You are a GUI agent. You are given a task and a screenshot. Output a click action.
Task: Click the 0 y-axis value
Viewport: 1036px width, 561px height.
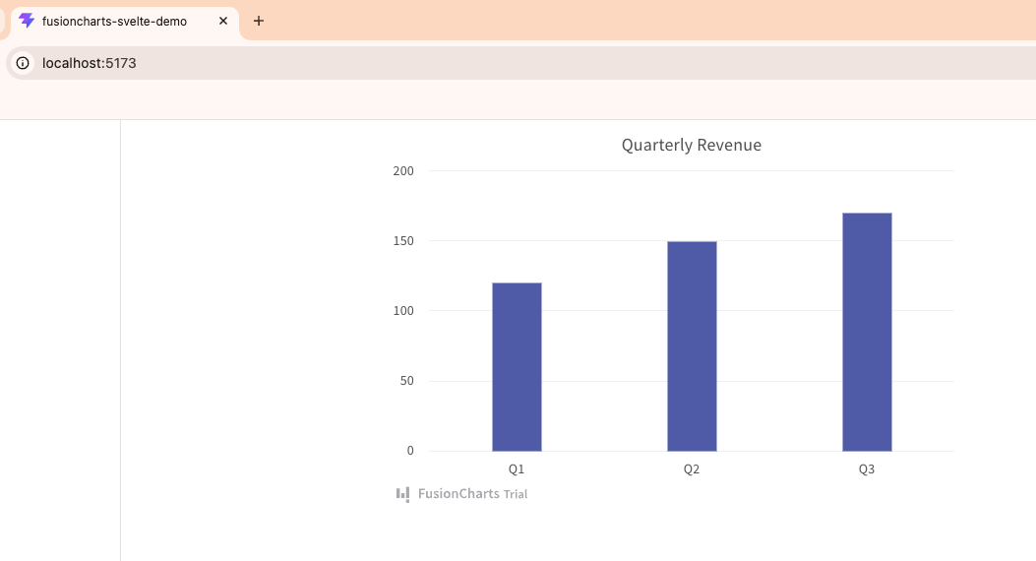point(410,451)
